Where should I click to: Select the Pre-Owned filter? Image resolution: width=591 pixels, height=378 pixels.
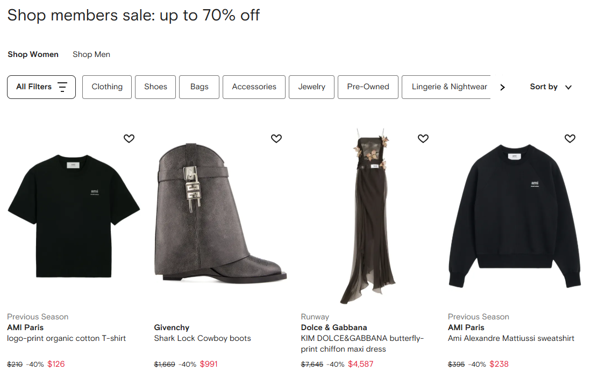(x=368, y=87)
